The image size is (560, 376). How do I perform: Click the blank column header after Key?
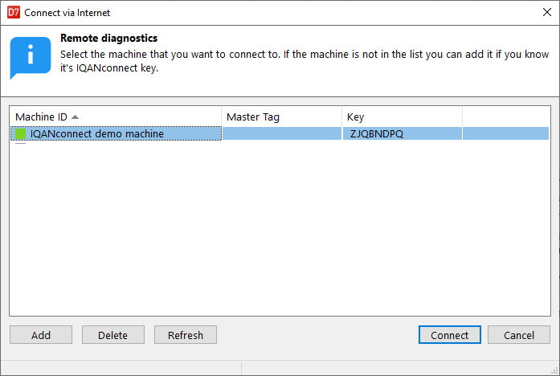click(505, 116)
